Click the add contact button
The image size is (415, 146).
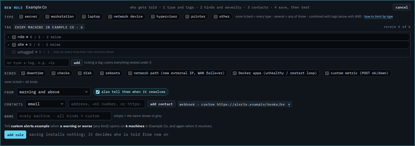[161, 104]
